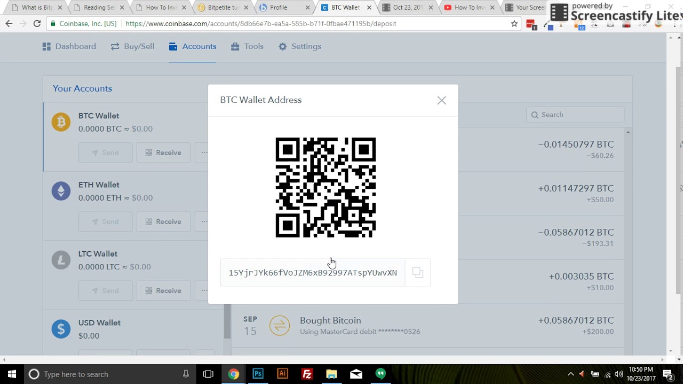The width and height of the screenshot is (683, 384).
Task: Open FileZilla from the taskbar
Action: [307, 374]
